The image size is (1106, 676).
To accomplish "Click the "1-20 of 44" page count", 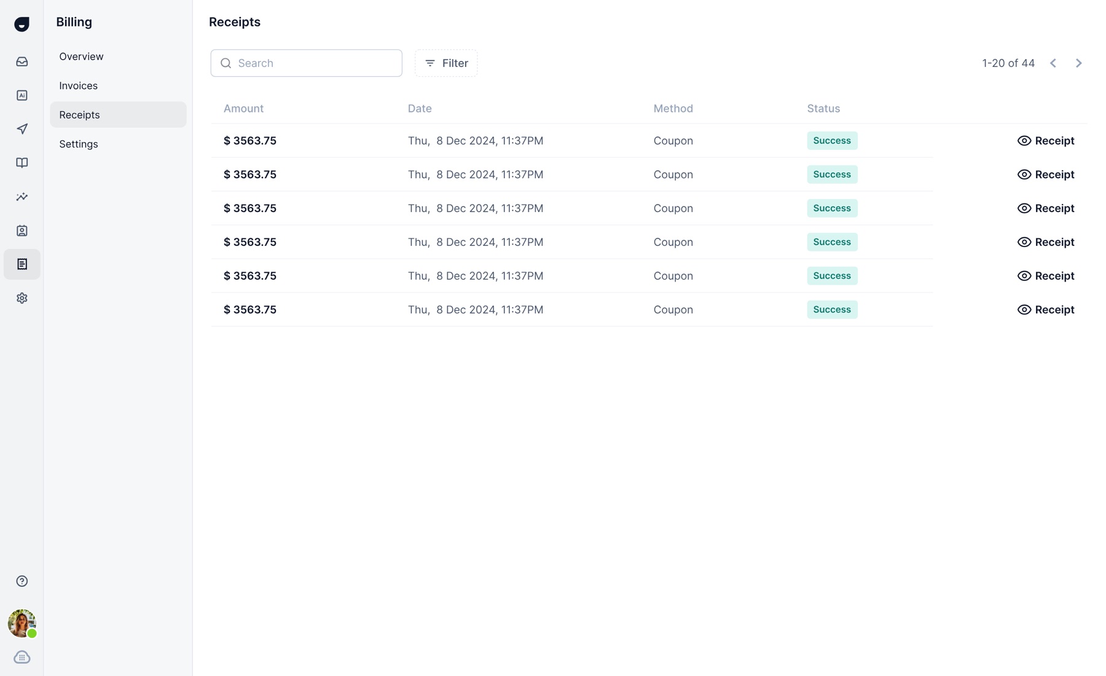I will click(1008, 63).
